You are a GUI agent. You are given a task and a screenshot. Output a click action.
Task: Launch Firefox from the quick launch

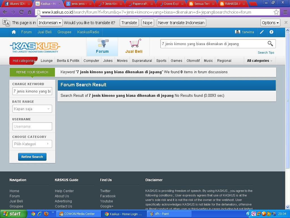[x=46, y=214]
